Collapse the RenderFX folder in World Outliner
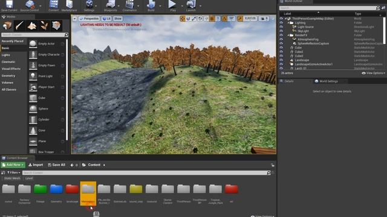This screenshot has height=217, width=387. click(x=288, y=35)
